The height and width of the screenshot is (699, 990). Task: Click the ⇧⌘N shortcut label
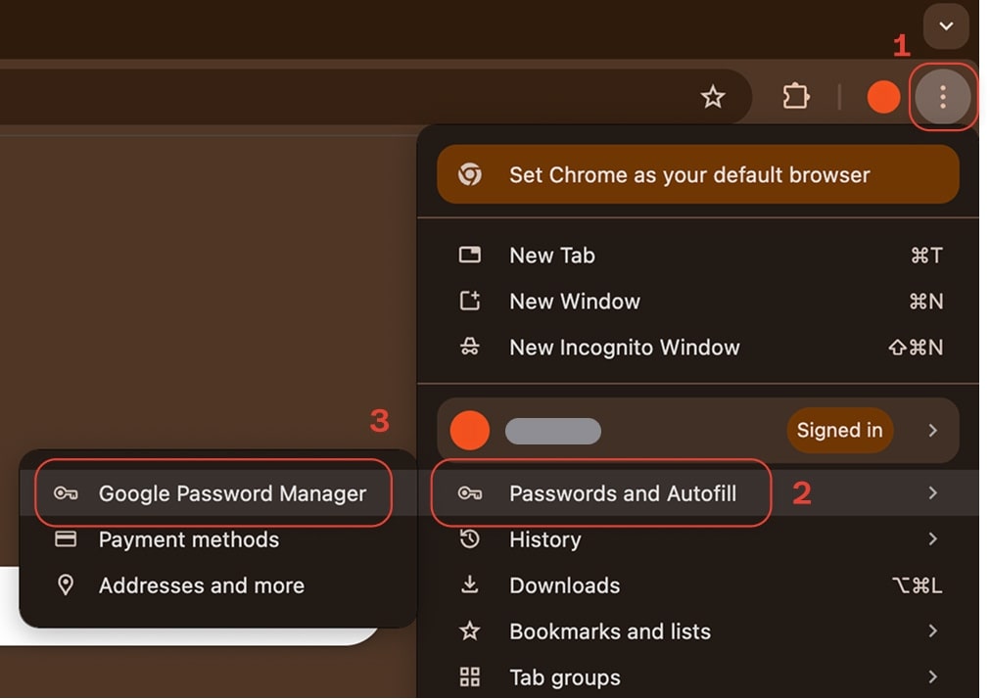pyautogui.click(x=916, y=348)
